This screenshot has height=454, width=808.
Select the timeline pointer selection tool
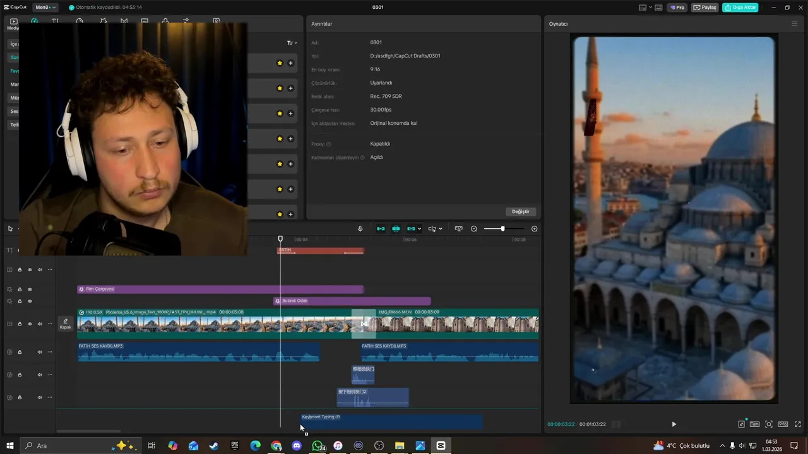pos(10,229)
